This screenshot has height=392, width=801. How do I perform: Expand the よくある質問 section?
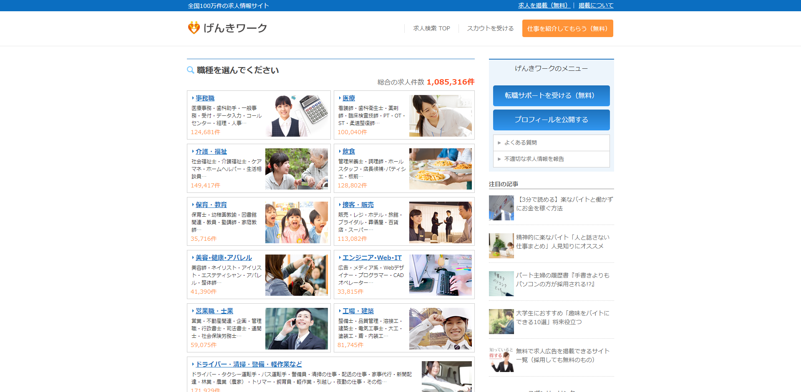(x=520, y=142)
